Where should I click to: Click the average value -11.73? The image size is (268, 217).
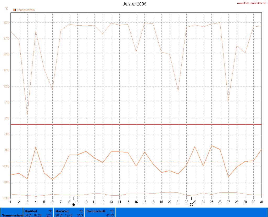(110, 215)
